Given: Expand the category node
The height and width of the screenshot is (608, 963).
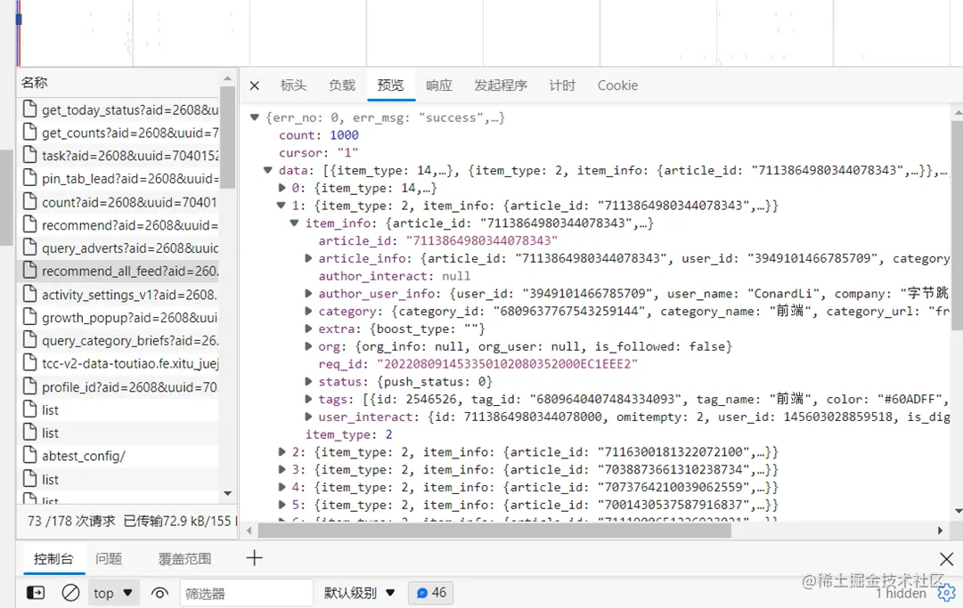Looking at the screenshot, I should [x=308, y=311].
